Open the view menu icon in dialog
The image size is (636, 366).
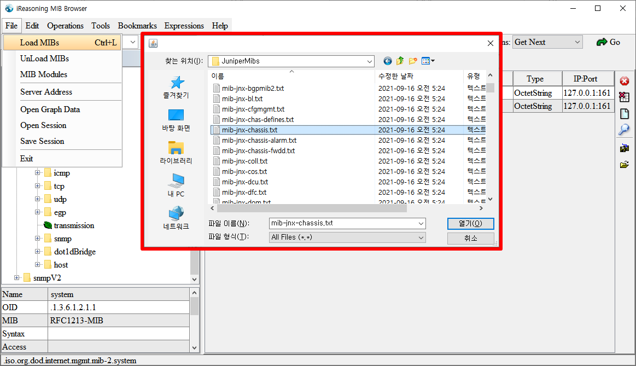[x=428, y=61]
